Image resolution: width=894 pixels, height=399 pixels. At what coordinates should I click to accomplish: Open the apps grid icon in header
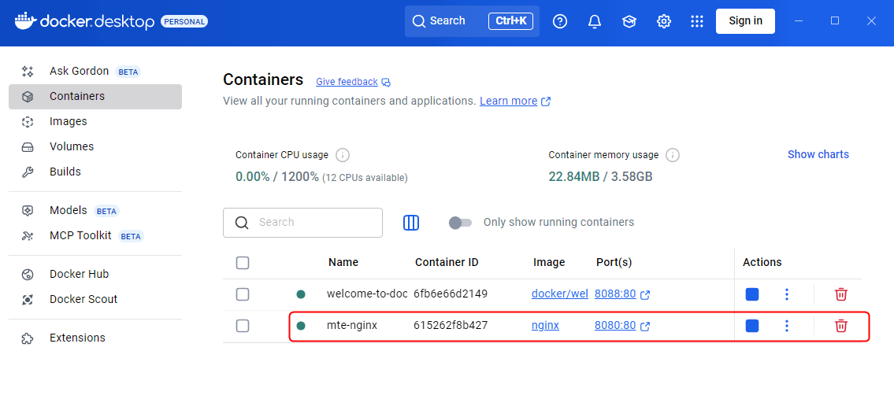[697, 21]
